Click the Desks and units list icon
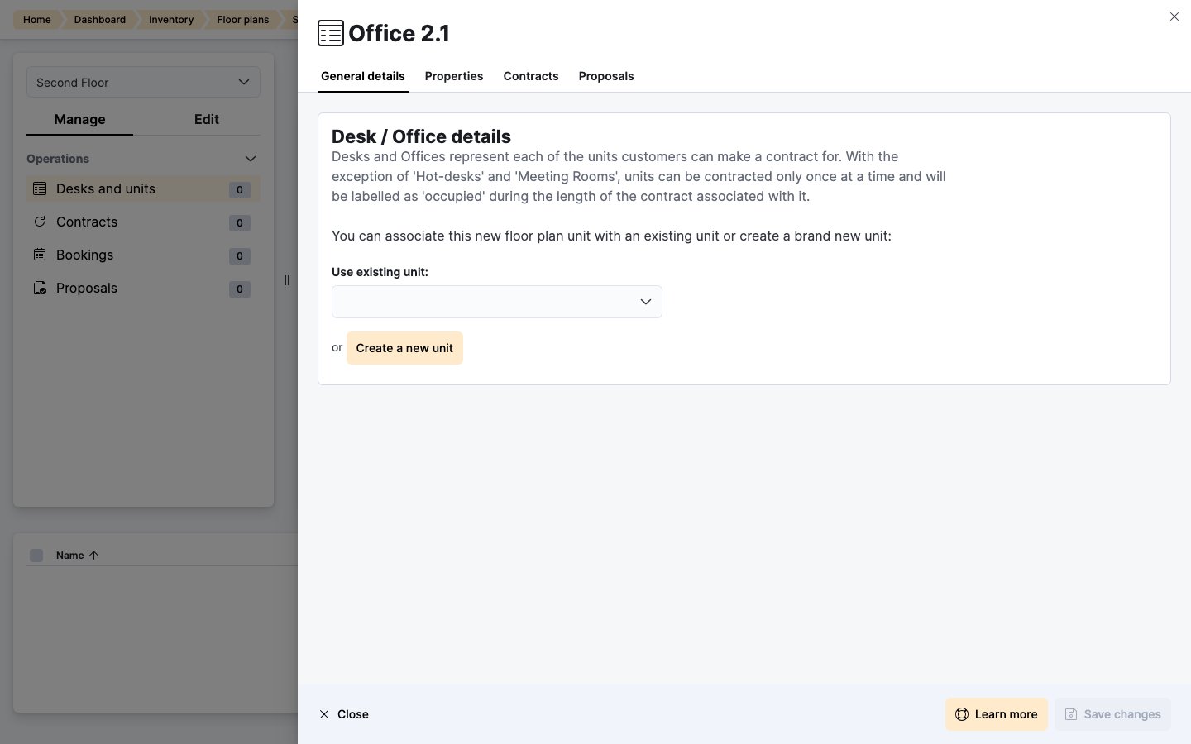The width and height of the screenshot is (1191, 744). [40, 188]
